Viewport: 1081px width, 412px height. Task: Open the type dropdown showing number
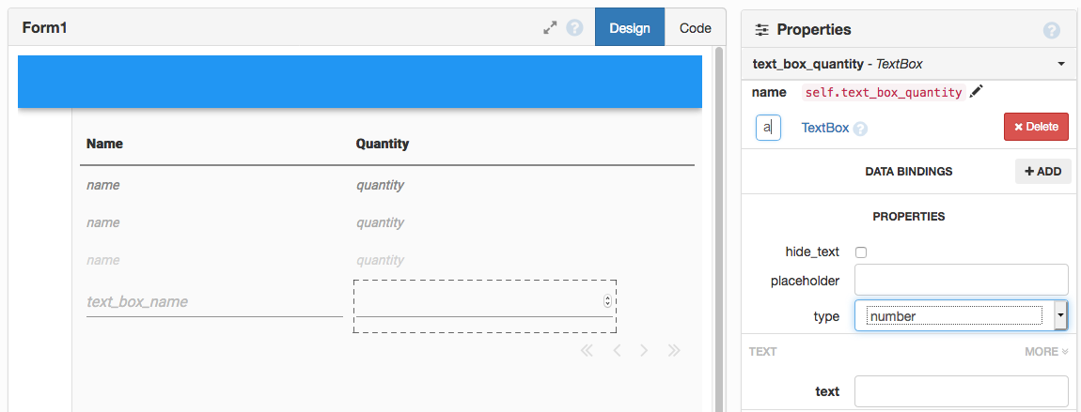[x=1060, y=316]
